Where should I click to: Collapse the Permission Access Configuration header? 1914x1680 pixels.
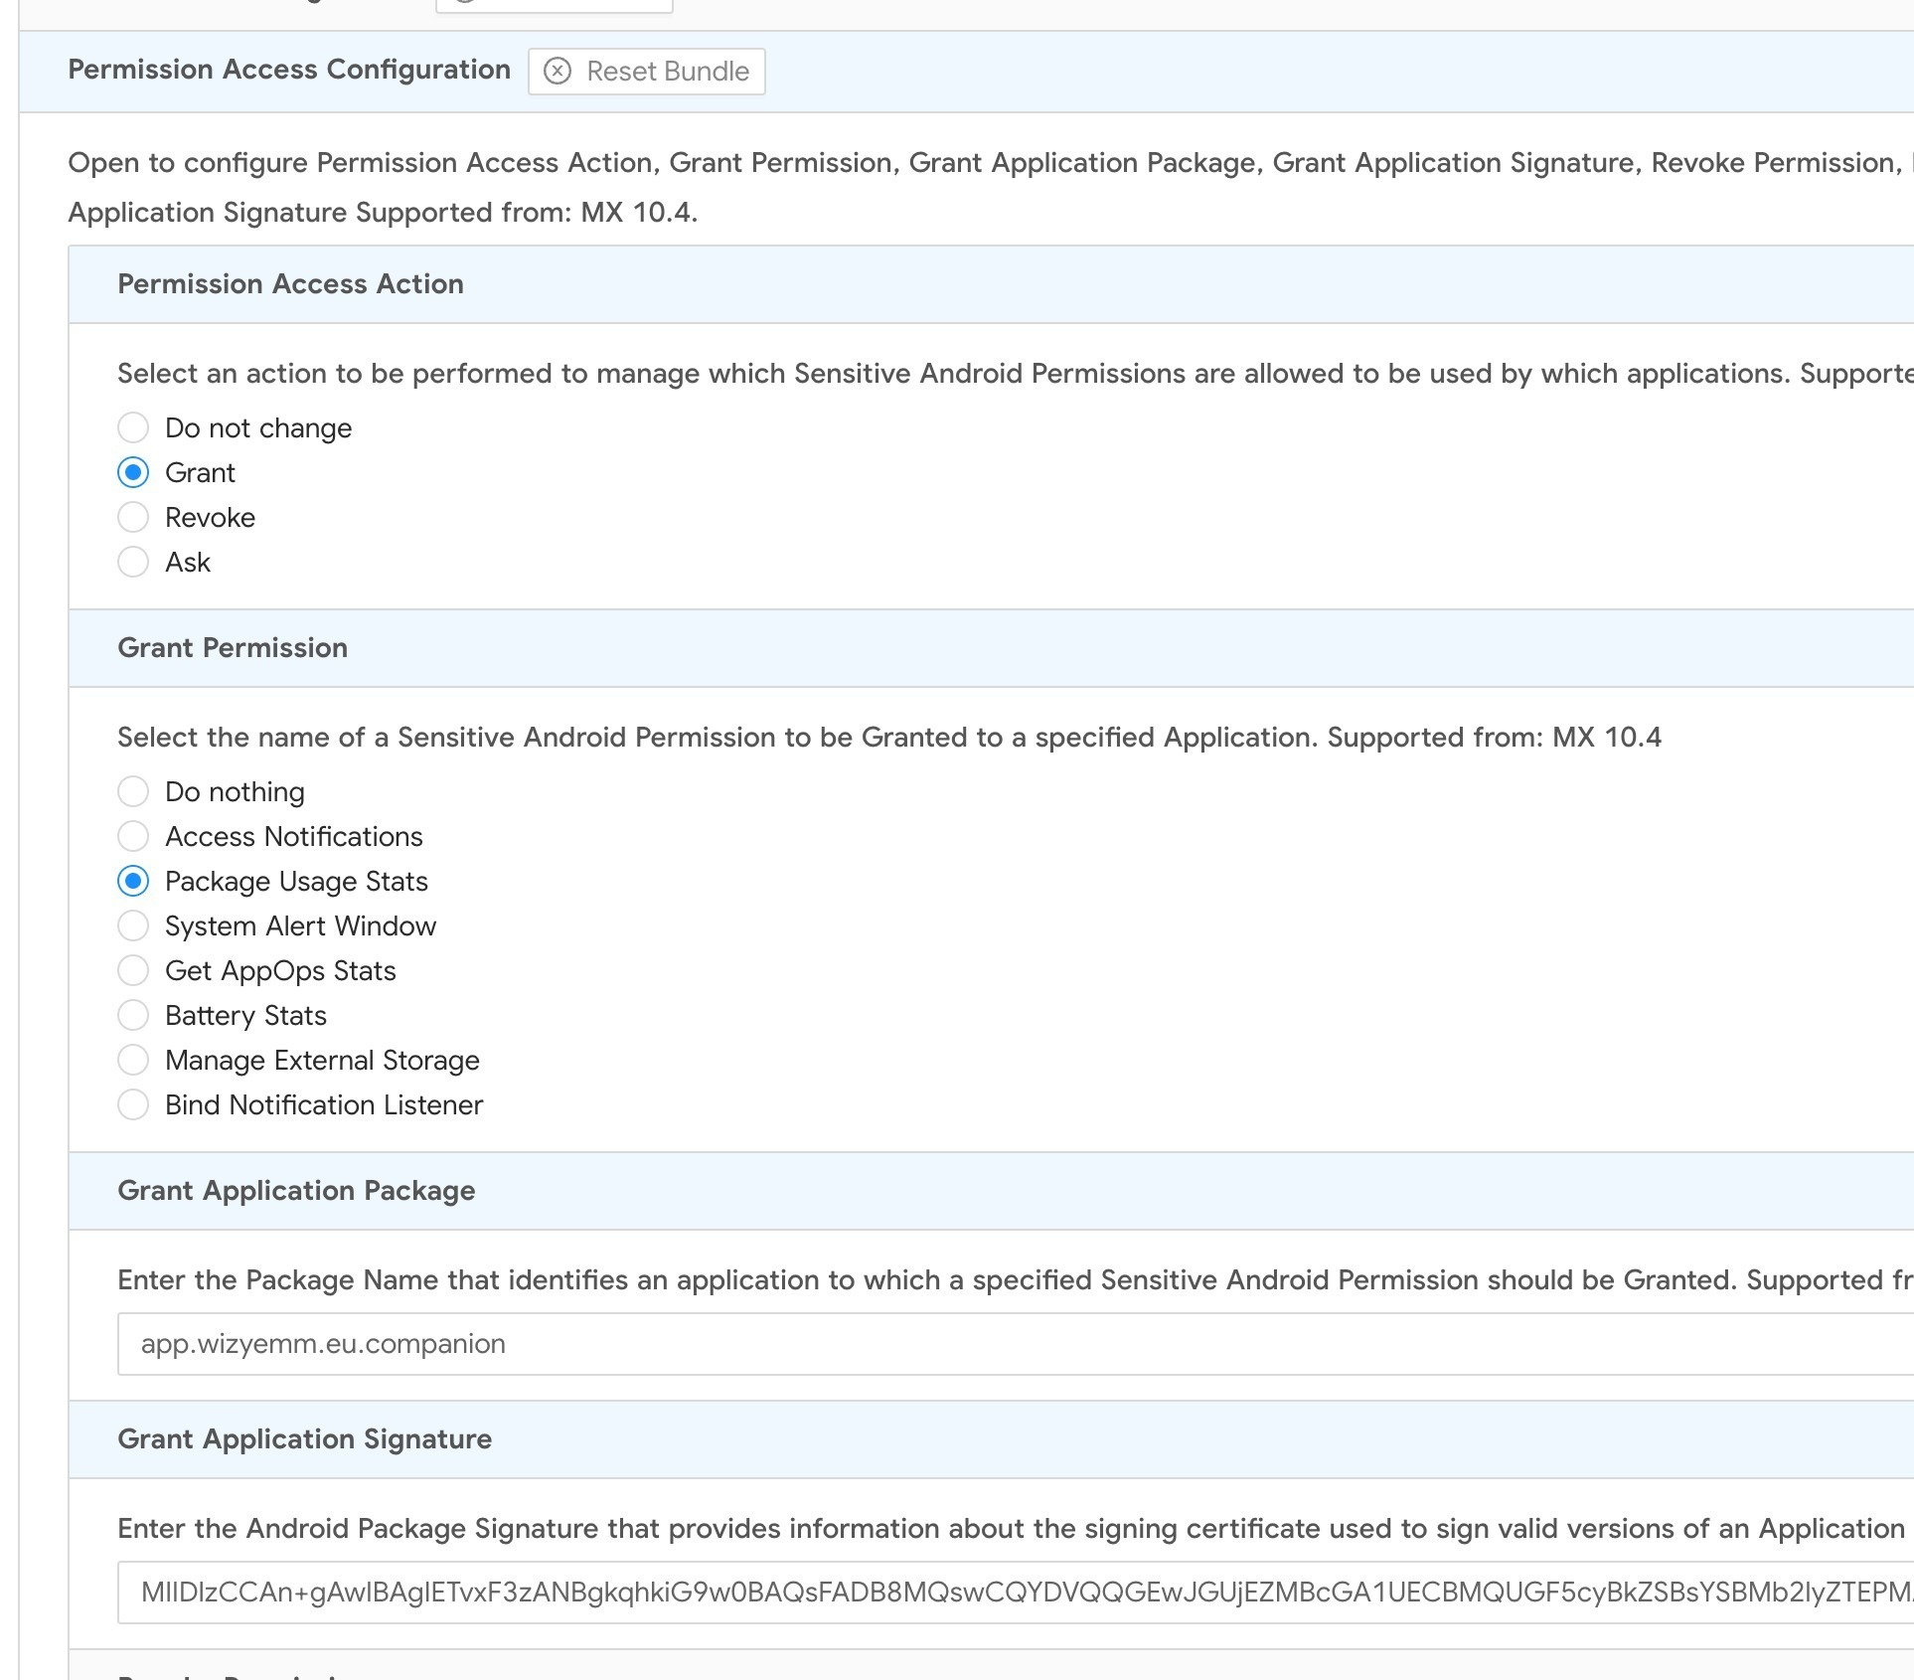click(x=288, y=70)
